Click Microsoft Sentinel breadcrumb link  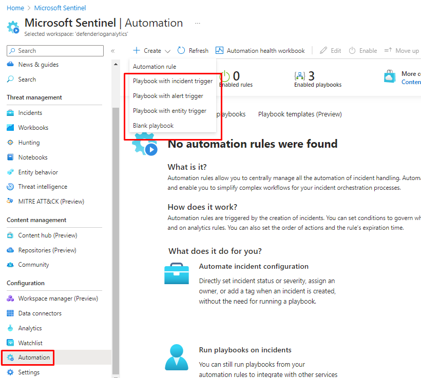tap(60, 8)
